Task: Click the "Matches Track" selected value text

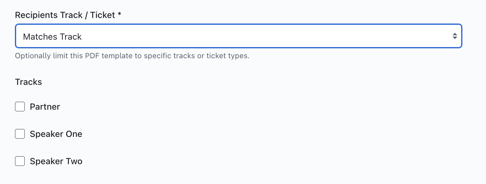Action: click(52, 37)
